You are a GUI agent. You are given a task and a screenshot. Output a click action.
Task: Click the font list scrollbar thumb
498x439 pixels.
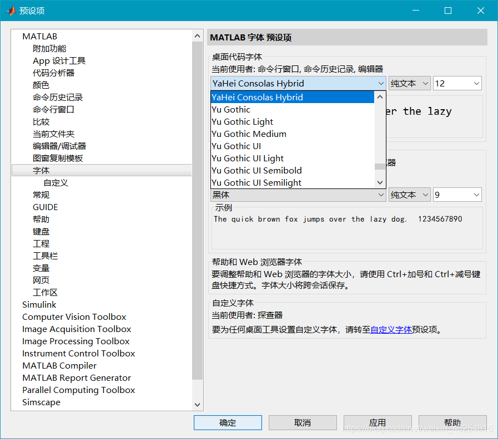[380, 166]
